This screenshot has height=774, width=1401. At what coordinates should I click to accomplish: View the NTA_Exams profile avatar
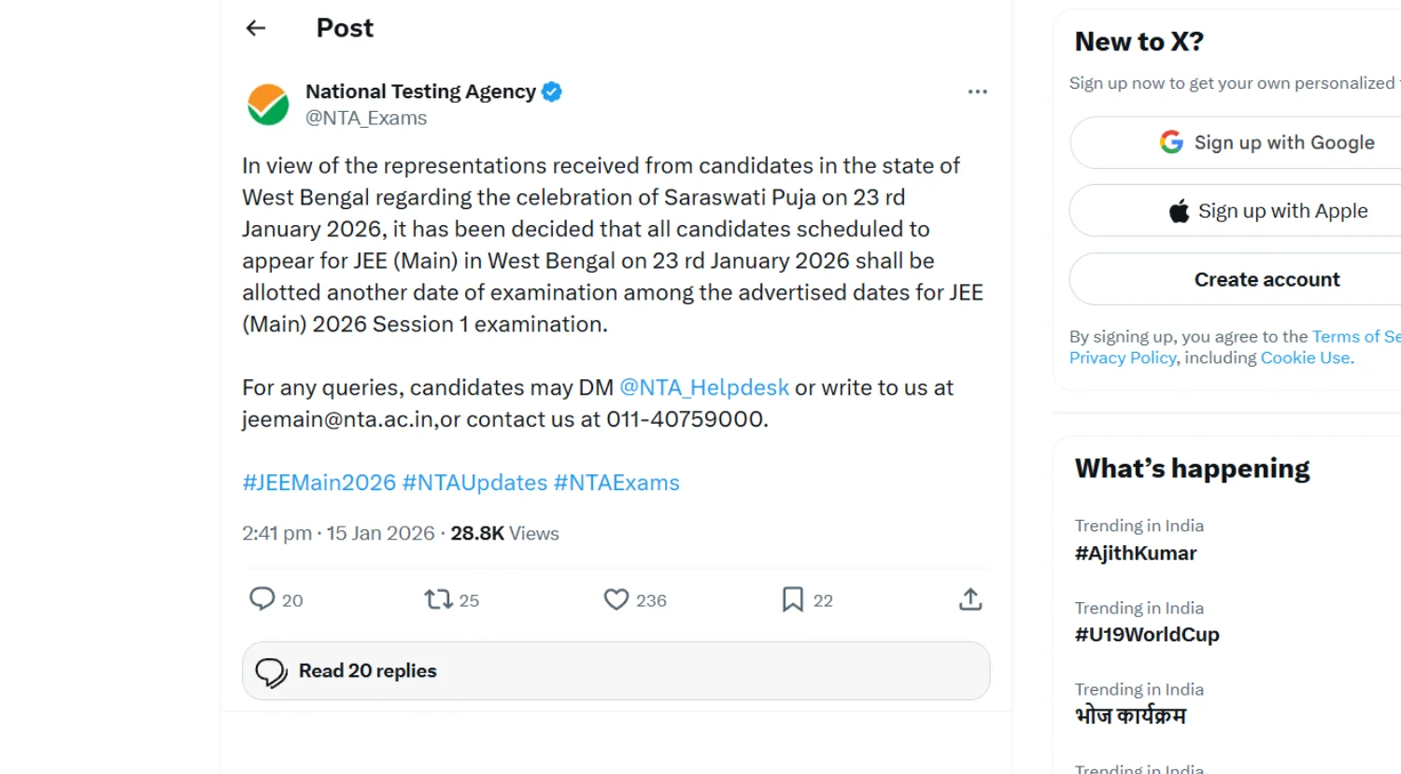(x=267, y=104)
